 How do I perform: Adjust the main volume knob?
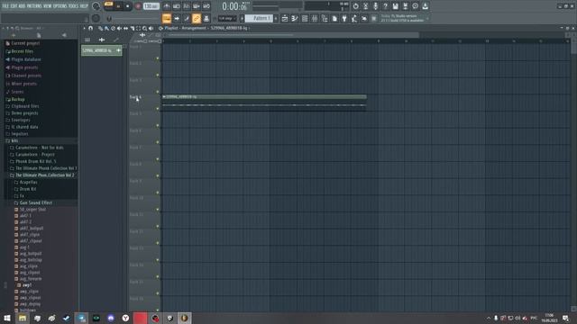96,6
